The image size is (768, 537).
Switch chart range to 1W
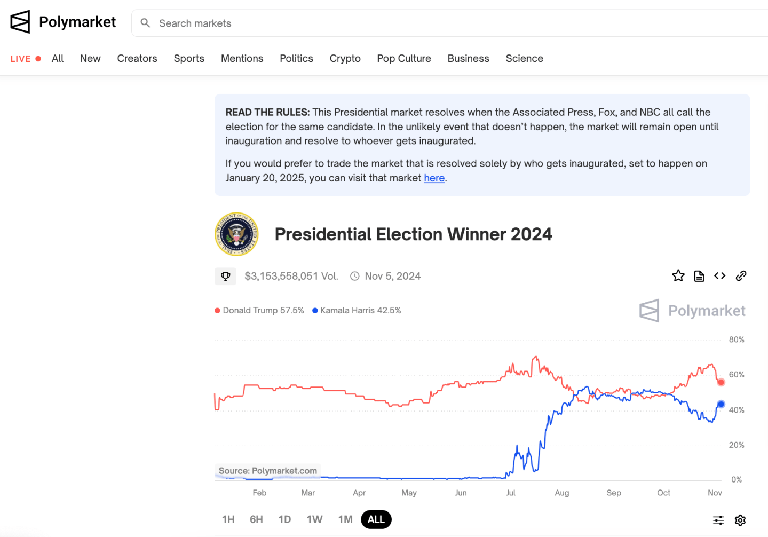coord(314,519)
